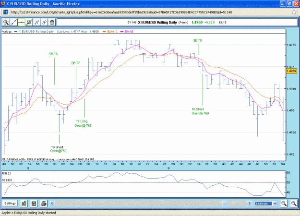Click the printer icon to print chart
Viewport: 300px width, 216px height.
click(x=44, y=203)
